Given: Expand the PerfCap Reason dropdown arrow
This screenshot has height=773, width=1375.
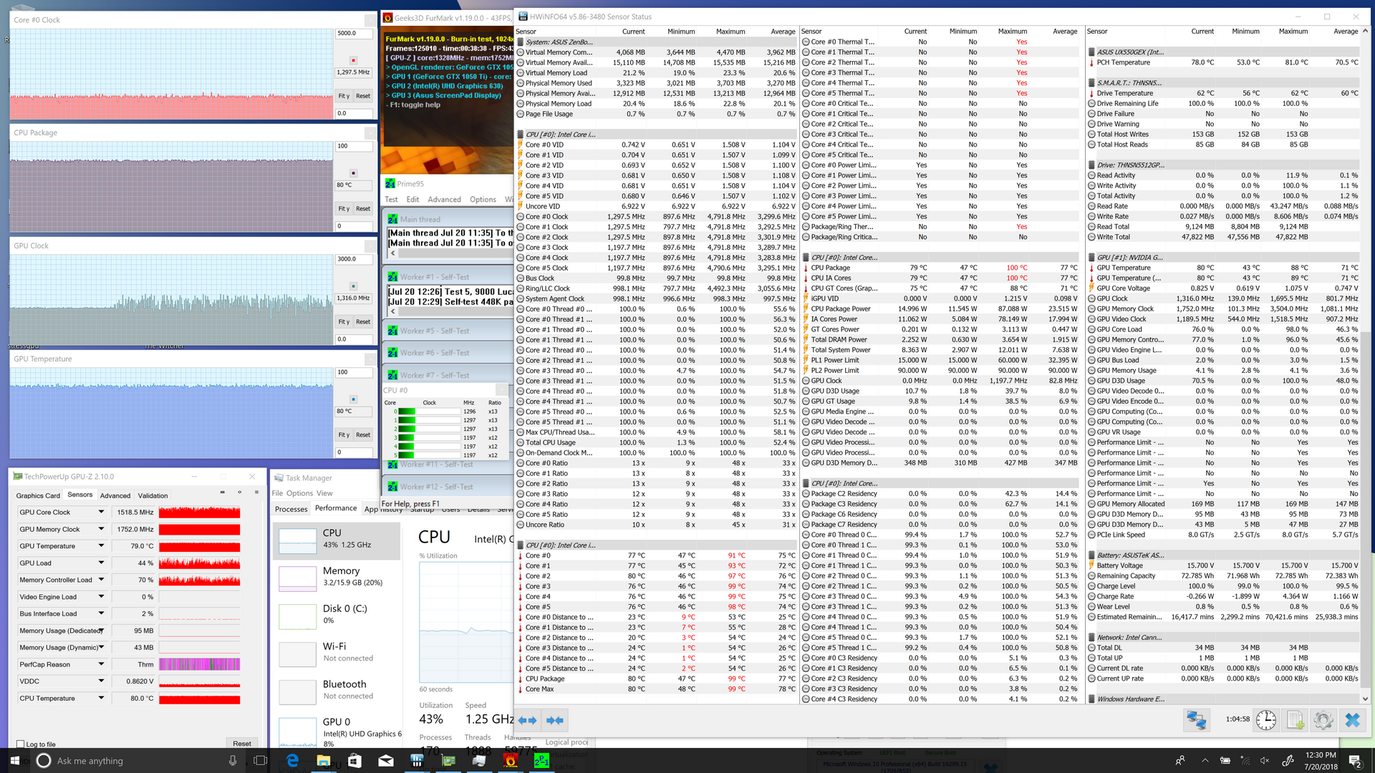Looking at the screenshot, I should (101, 664).
